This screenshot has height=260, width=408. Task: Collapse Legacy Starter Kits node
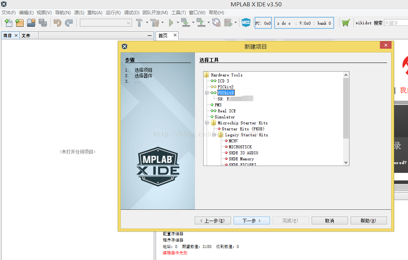click(x=214, y=134)
